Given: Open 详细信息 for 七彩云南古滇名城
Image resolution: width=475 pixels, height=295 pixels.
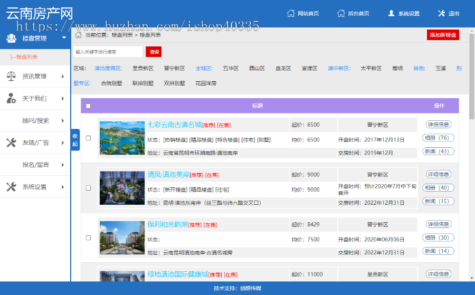Looking at the screenshot, I should point(439,125).
